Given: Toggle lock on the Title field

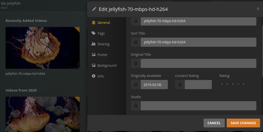Looking at the screenshot, I should tap(136, 21).
